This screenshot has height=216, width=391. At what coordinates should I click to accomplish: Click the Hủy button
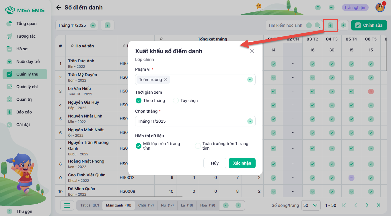[215, 163]
